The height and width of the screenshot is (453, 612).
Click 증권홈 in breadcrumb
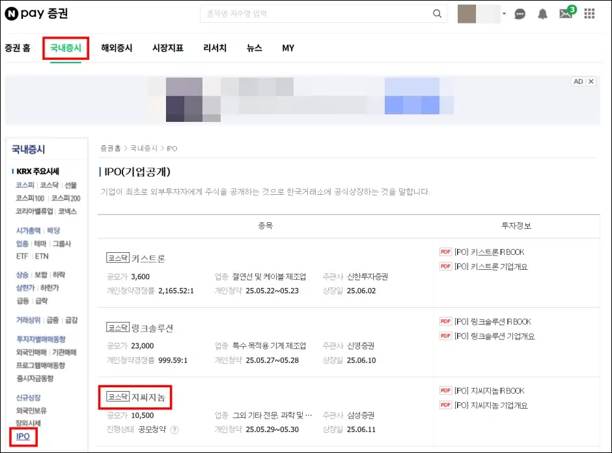point(111,149)
